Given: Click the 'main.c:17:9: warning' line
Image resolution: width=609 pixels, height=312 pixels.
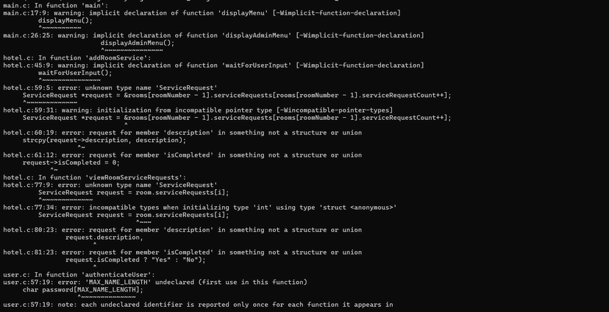Looking at the screenshot, I should click(202, 13).
